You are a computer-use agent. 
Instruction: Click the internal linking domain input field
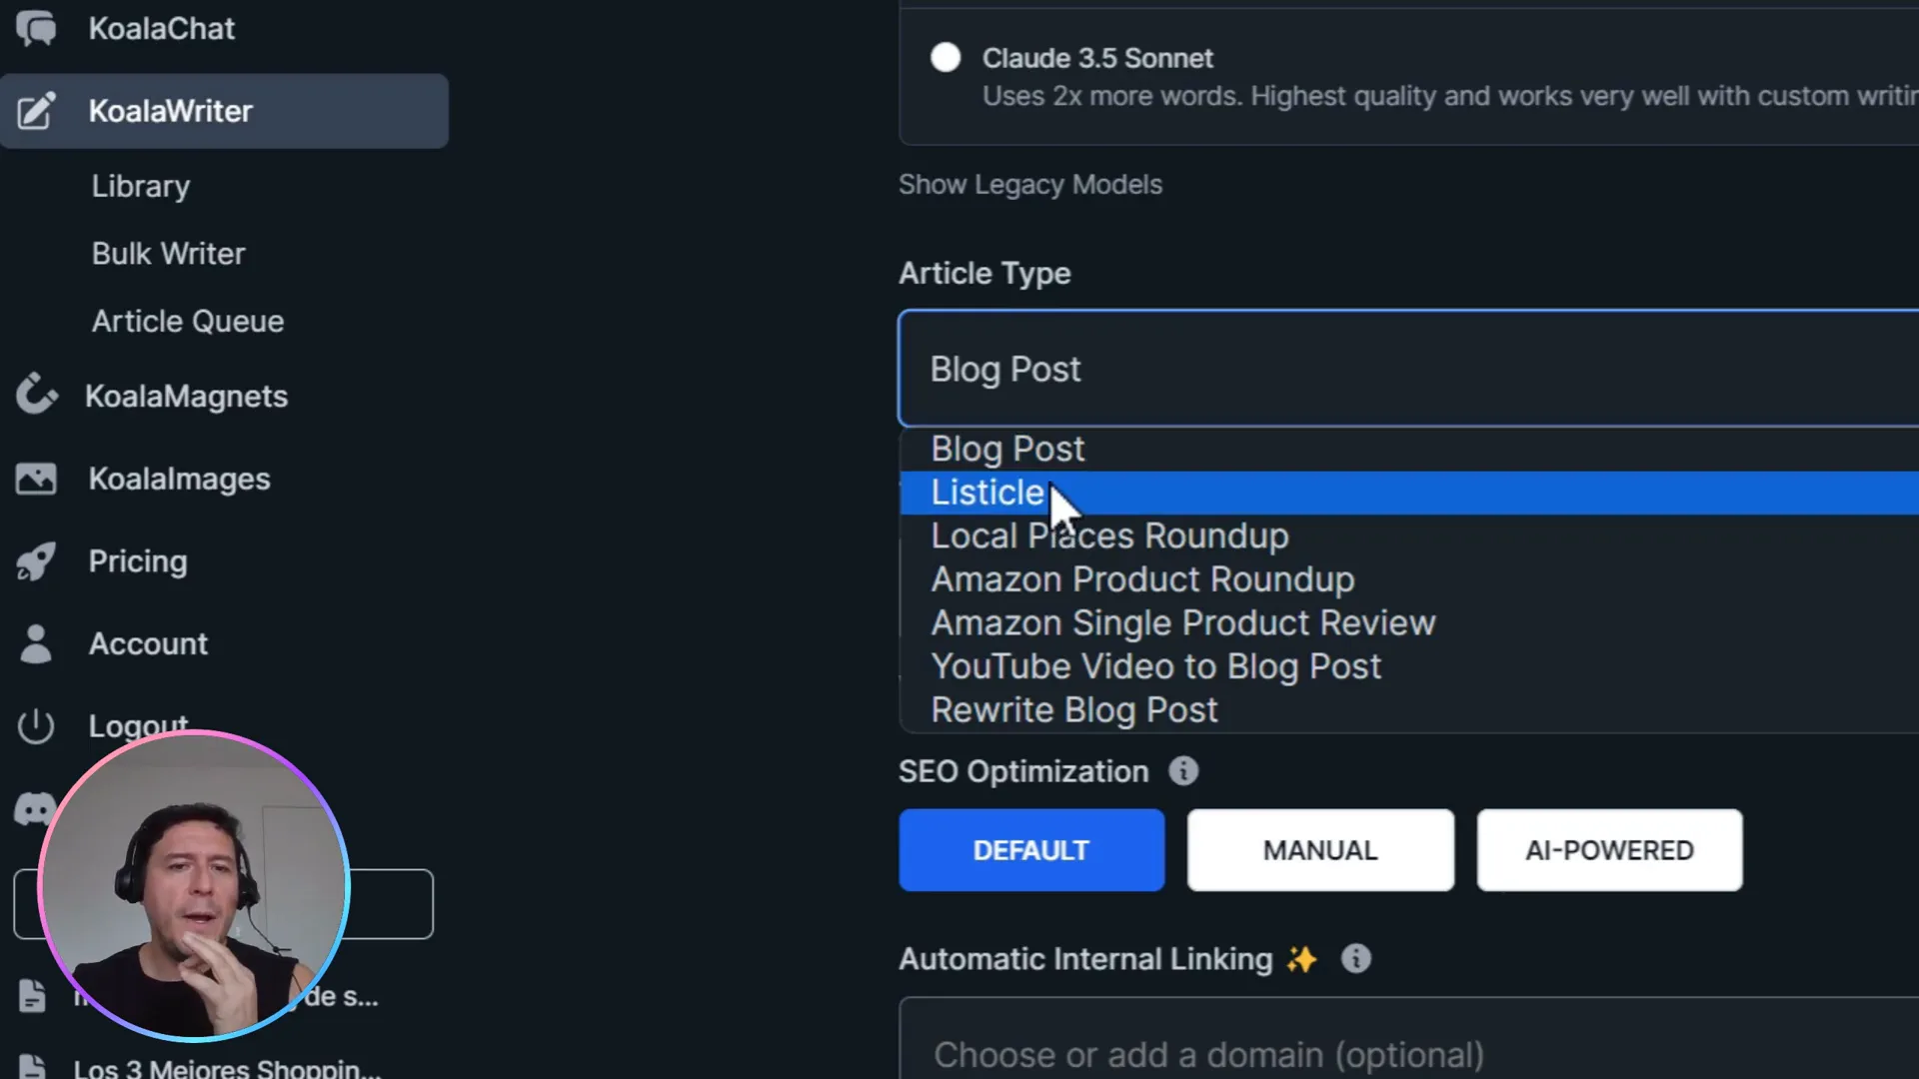[x=1408, y=1039]
